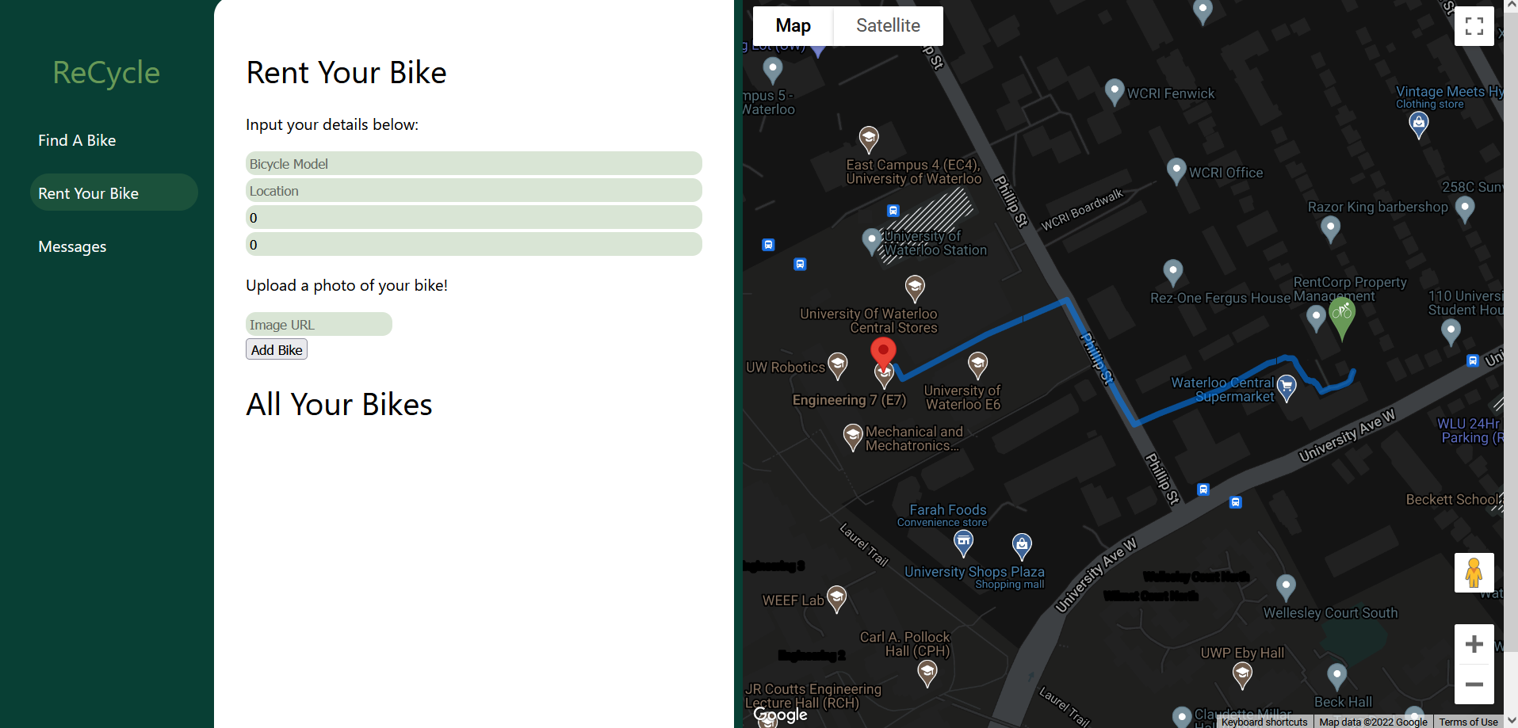Open University of Waterloo Station pin
The height and width of the screenshot is (728, 1518).
[x=872, y=242]
